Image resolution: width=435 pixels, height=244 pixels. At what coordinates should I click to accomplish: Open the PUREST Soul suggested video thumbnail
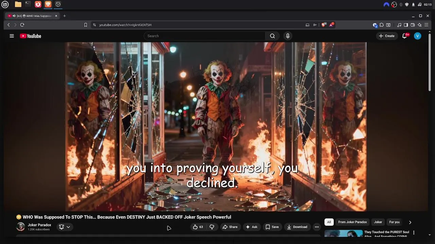pos(343,233)
